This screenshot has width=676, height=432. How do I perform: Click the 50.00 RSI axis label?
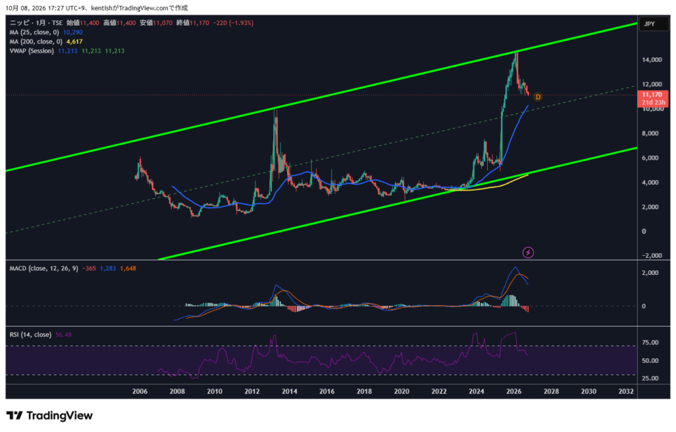(x=650, y=361)
